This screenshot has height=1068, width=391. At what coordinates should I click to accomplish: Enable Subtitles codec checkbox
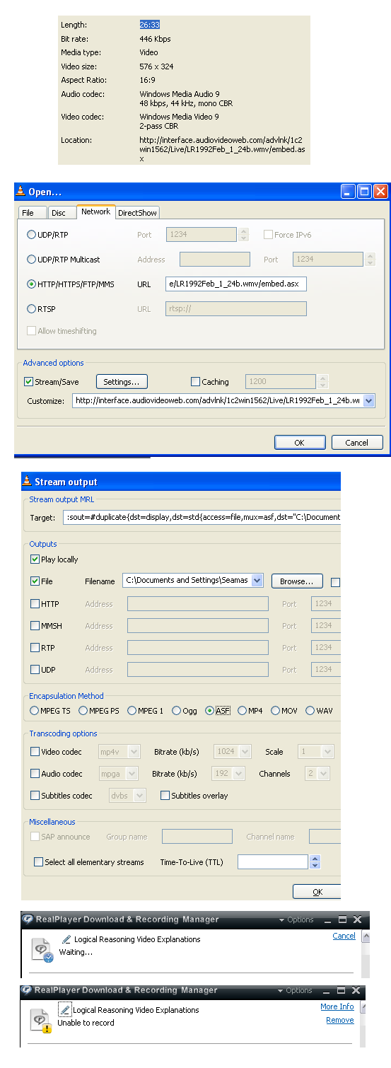[x=35, y=796]
